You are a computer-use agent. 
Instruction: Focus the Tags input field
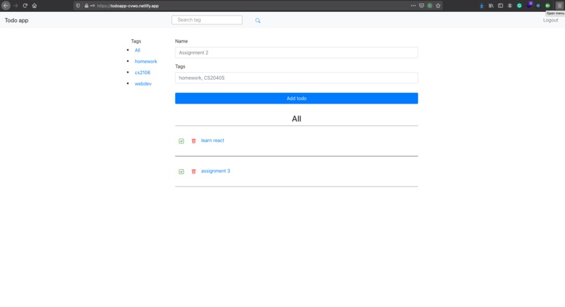click(x=297, y=78)
